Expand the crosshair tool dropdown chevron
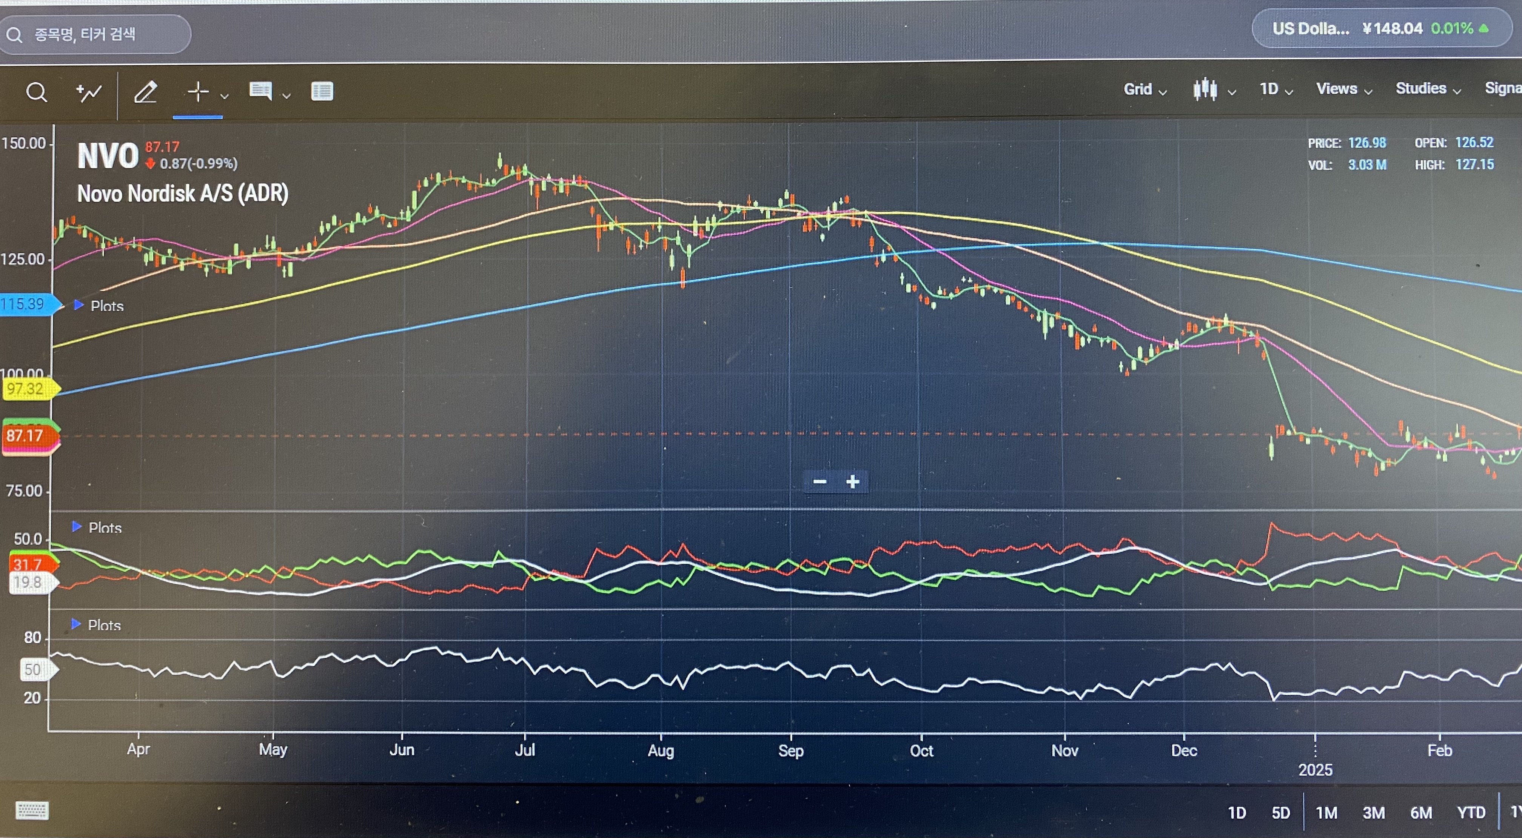This screenshot has height=838, width=1522. tap(225, 96)
